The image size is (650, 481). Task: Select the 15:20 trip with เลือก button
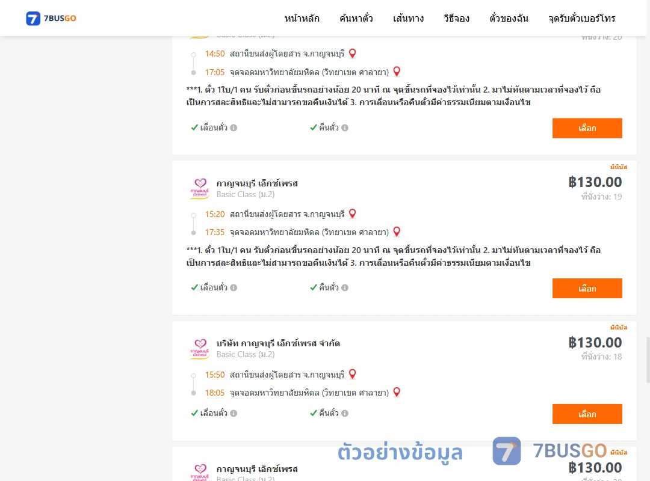[x=587, y=289]
